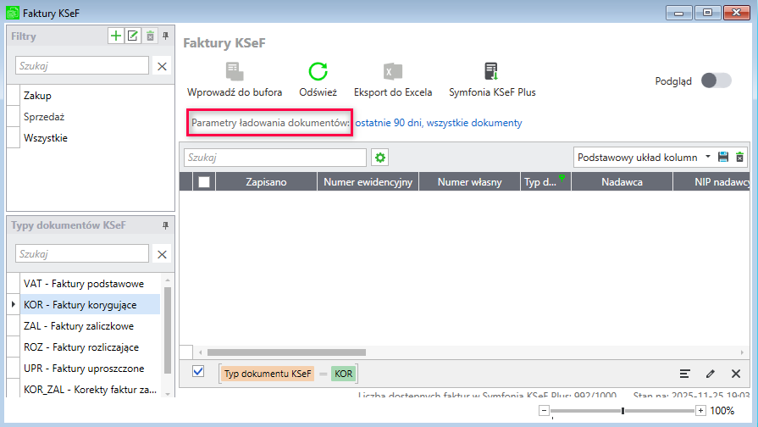The height and width of the screenshot is (427, 758).
Task: Edit the filter in the Filtry panel
Action: click(x=132, y=36)
